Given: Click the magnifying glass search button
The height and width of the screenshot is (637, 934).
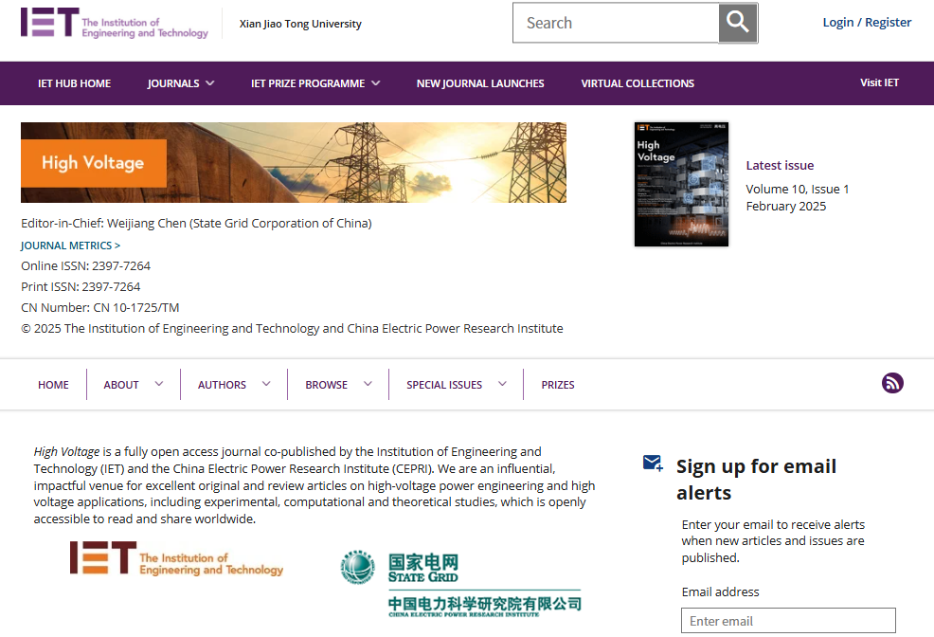Looking at the screenshot, I should point(737,23).
